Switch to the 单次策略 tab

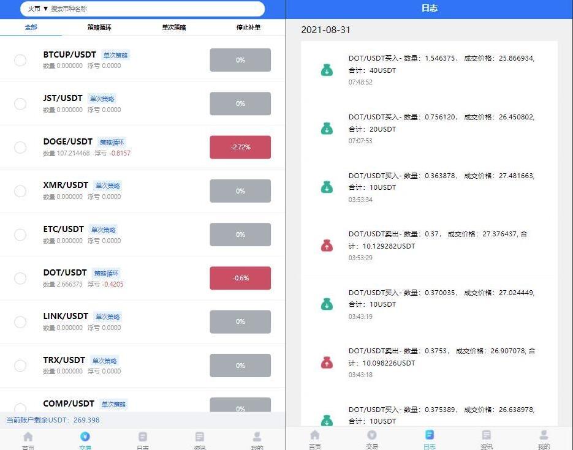[x=174, y=27]
